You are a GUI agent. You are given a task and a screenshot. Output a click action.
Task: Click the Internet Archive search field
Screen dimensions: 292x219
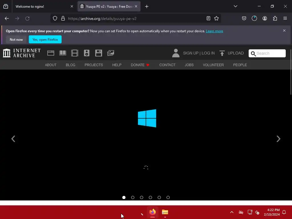[267, 53]
